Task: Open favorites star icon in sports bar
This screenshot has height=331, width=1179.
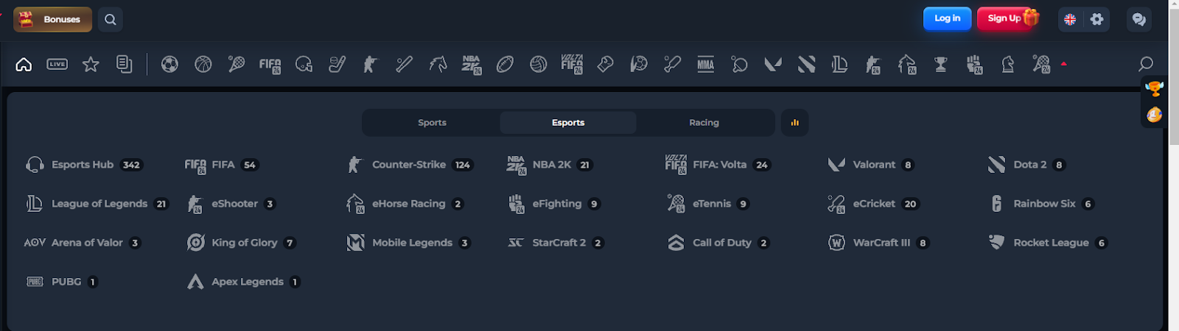Action: (91, 64)
